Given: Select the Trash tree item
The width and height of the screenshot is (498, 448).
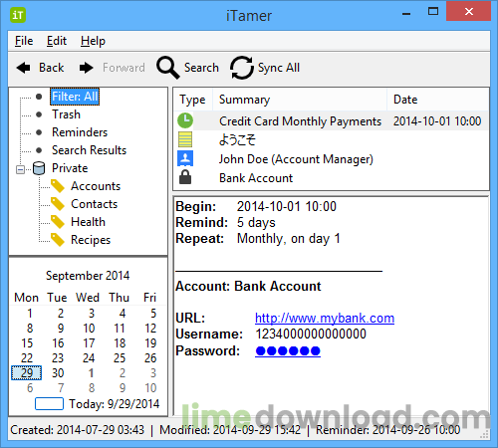Looking at the screenshot, I should click(66, 114).
